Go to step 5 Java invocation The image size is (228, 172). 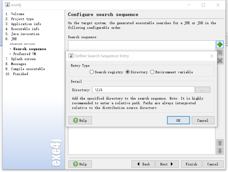[x=22, y=34]
